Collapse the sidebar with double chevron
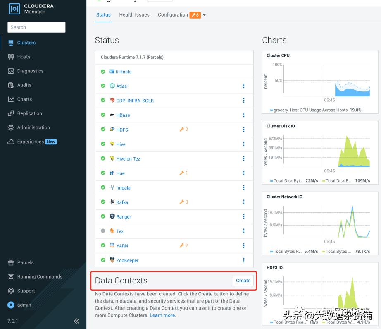 [x=76, y=321]
